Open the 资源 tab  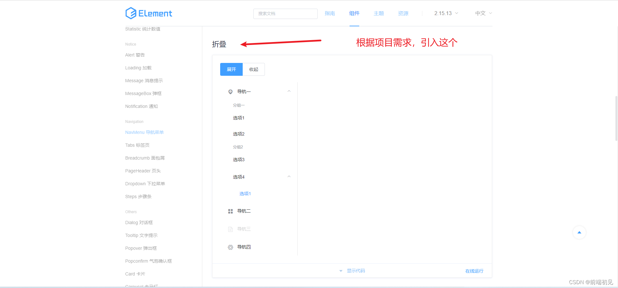[x=403, y=13]
